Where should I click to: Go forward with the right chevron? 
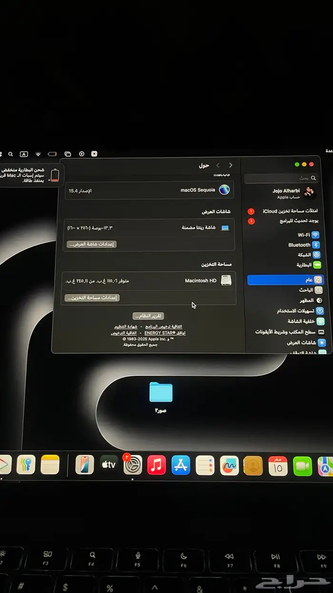[231, 165]
